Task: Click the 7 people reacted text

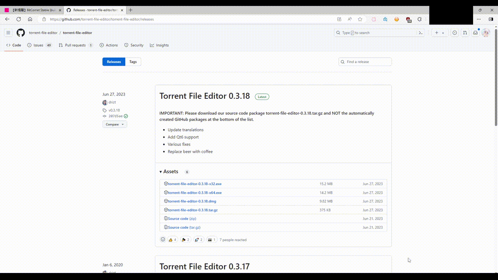Action: pos(233,240)
